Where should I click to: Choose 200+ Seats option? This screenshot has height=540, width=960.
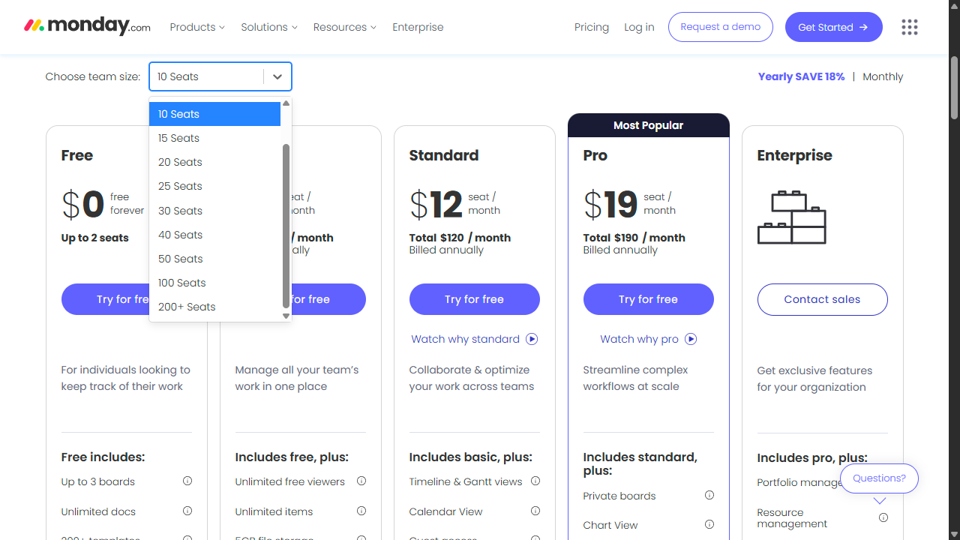pyautogui.click(x=187, y=307)
